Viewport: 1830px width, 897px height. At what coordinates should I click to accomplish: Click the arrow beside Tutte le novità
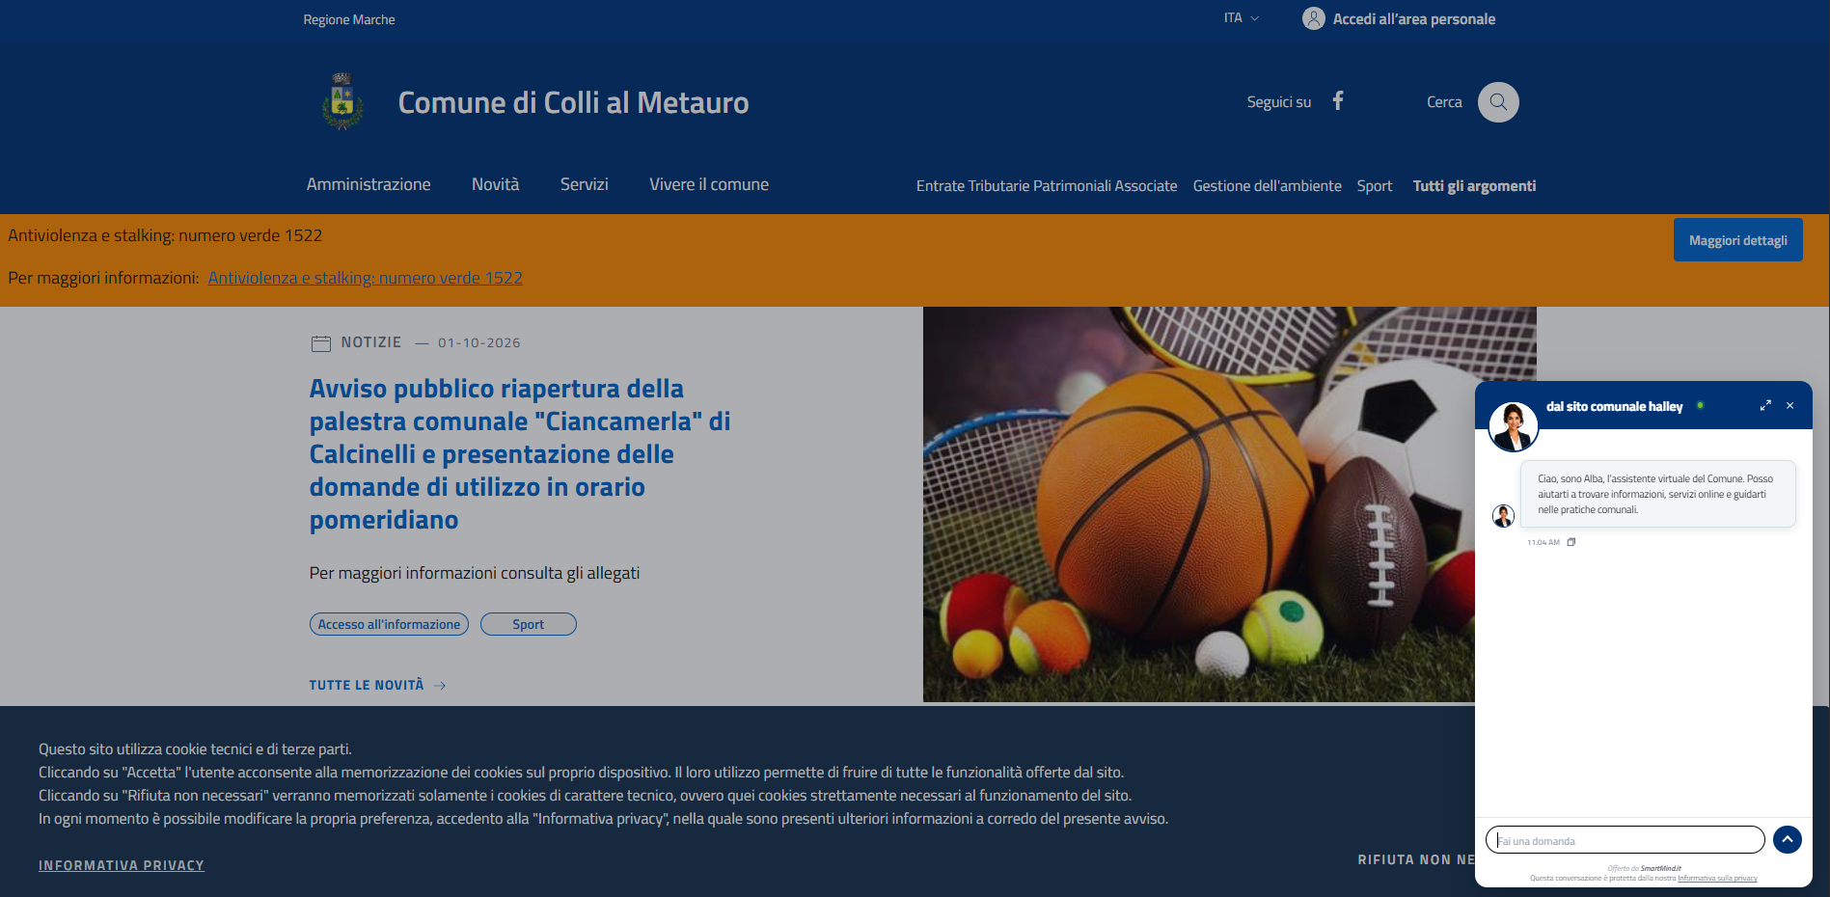coord(440,686)
